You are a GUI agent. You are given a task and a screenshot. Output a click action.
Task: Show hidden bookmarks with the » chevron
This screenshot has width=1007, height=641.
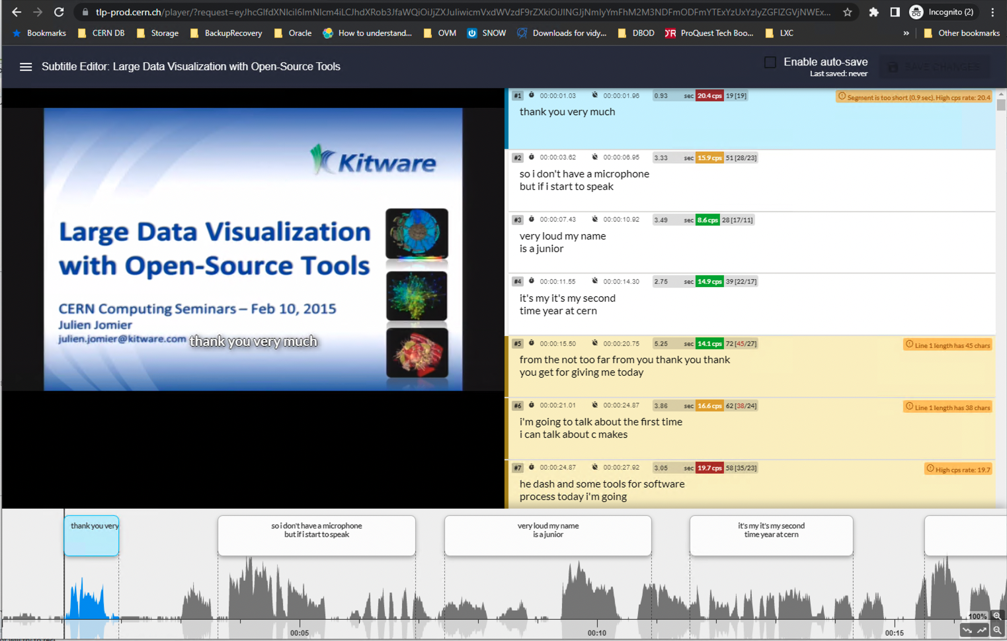pyautogui.click(x=906, y=33)
